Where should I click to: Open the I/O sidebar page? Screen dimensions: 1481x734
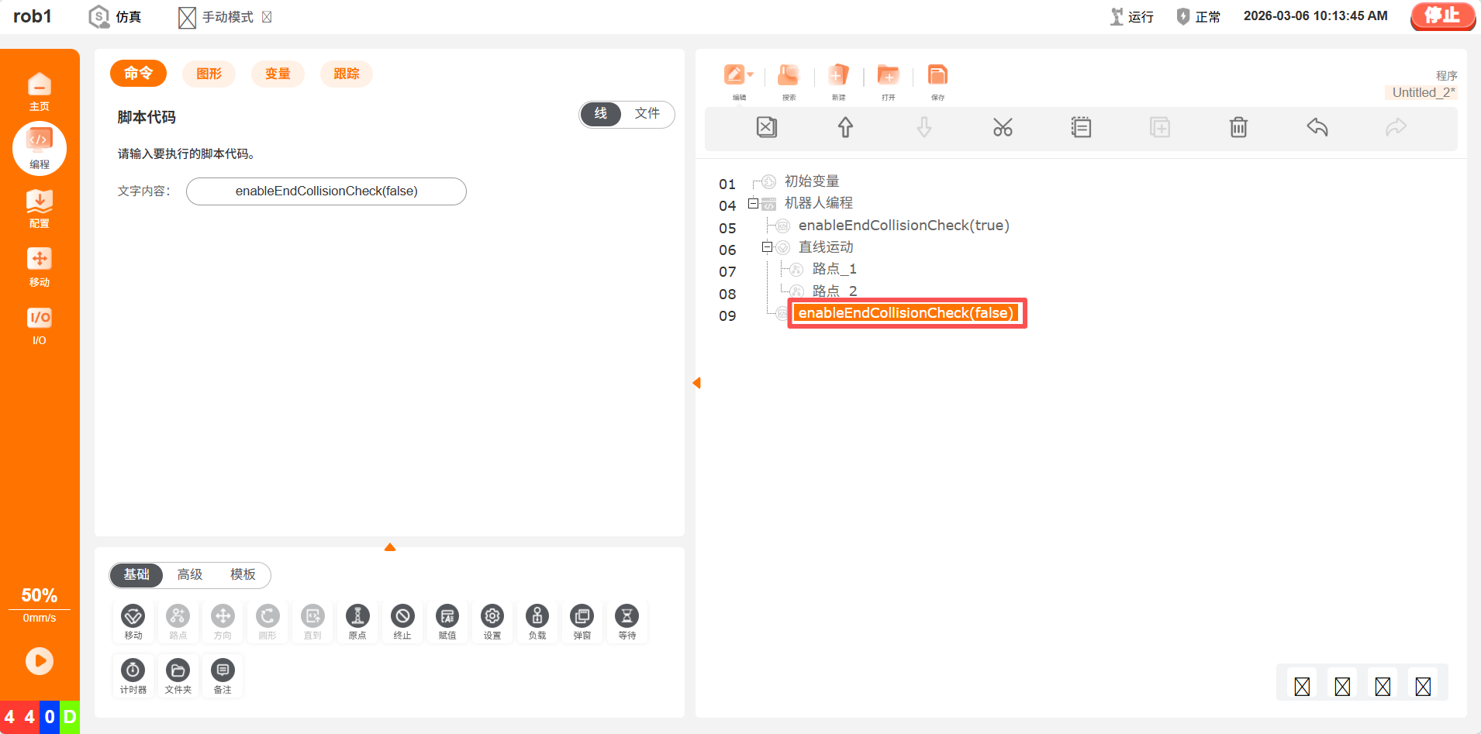(x=40, y=326)
